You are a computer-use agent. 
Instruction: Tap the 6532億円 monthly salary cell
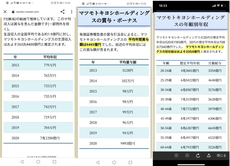pos(215,138)
